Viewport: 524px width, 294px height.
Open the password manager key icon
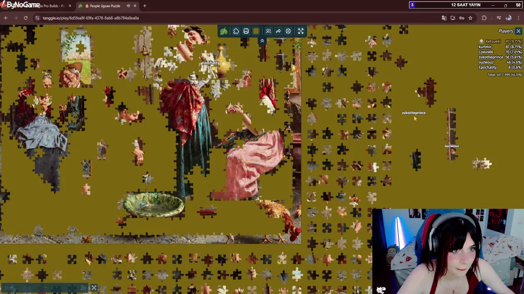(462, 18)
